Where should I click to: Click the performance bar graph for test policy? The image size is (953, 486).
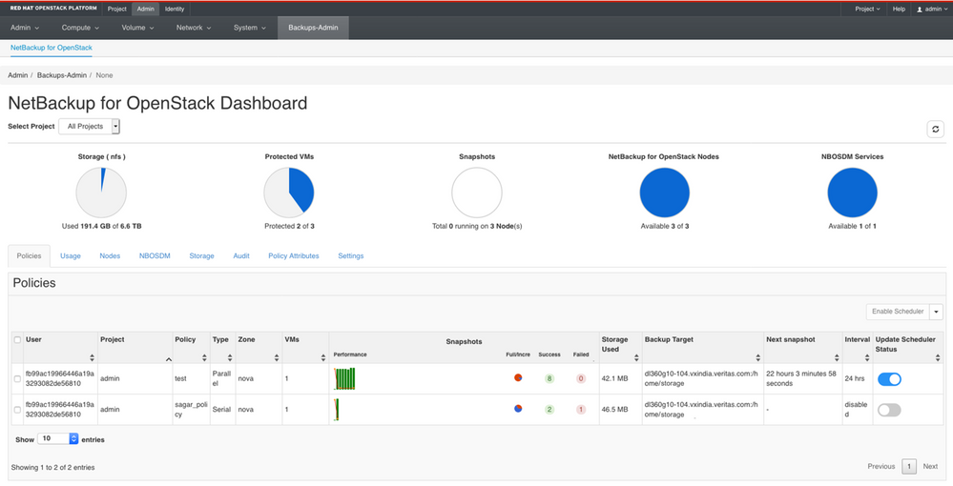pyautogui.click(x=344, y=378)
